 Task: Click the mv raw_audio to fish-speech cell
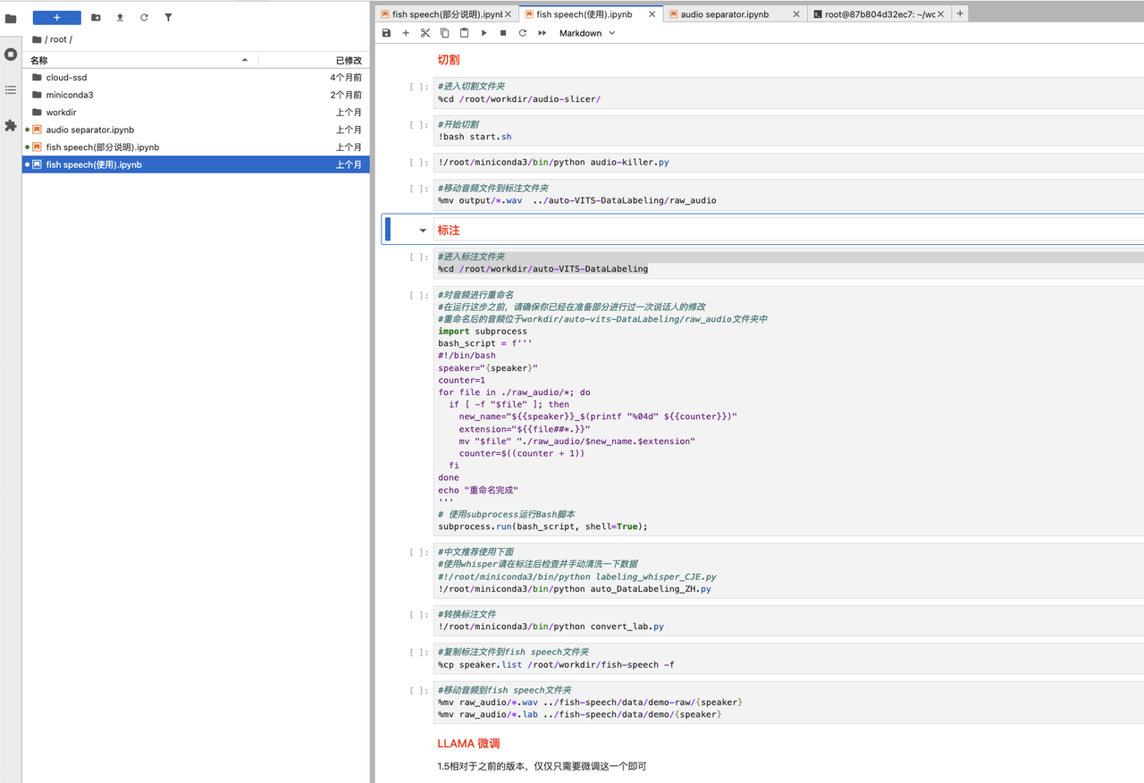pos(788,702)
